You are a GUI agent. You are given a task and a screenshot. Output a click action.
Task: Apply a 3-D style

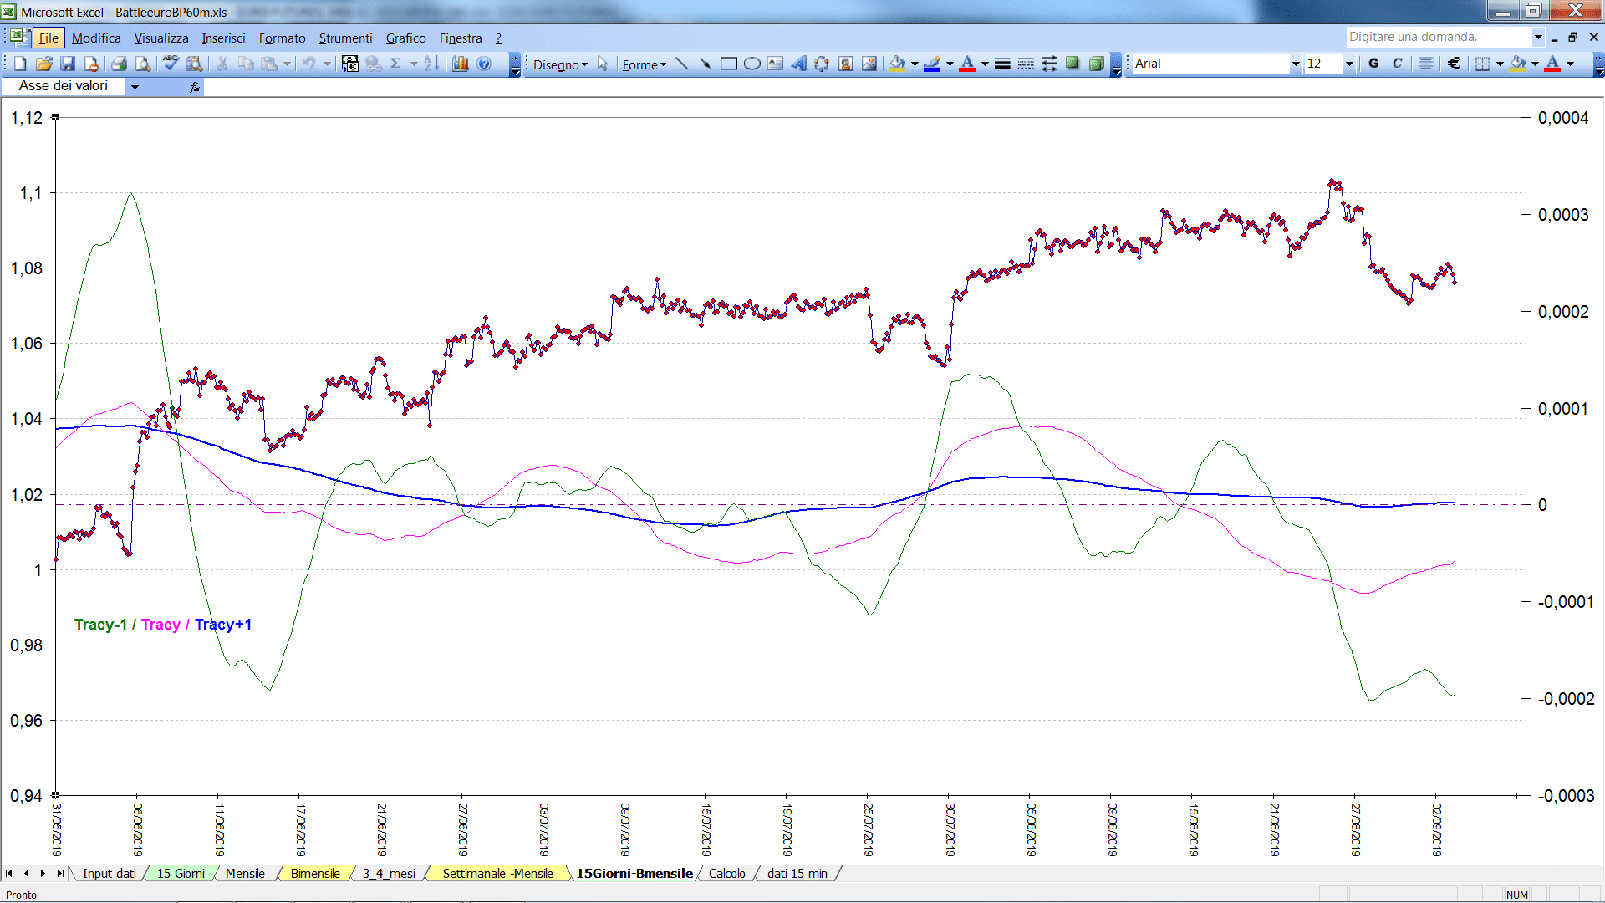tap(1096, 64)
